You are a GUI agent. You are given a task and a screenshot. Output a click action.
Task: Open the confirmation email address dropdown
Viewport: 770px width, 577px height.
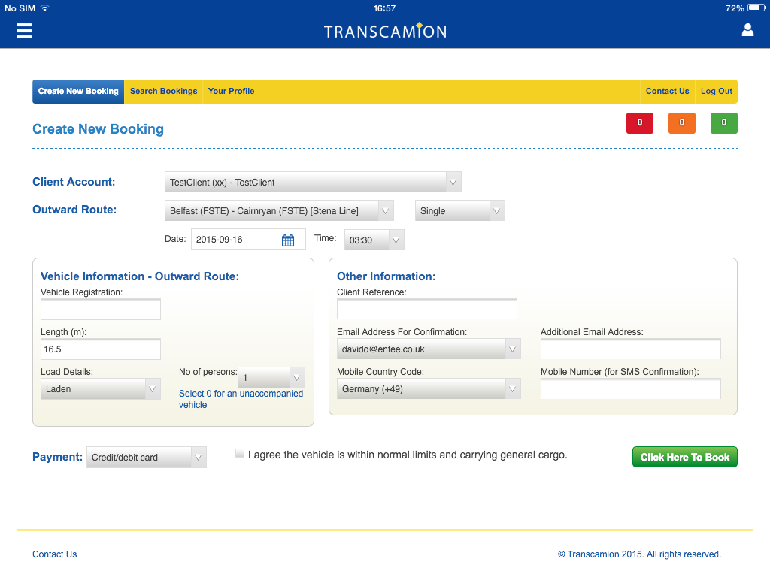429,349
